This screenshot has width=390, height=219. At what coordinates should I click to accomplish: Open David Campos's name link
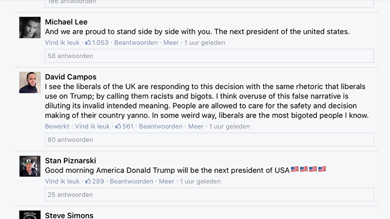pyautogui.click(x=71, y=77)
